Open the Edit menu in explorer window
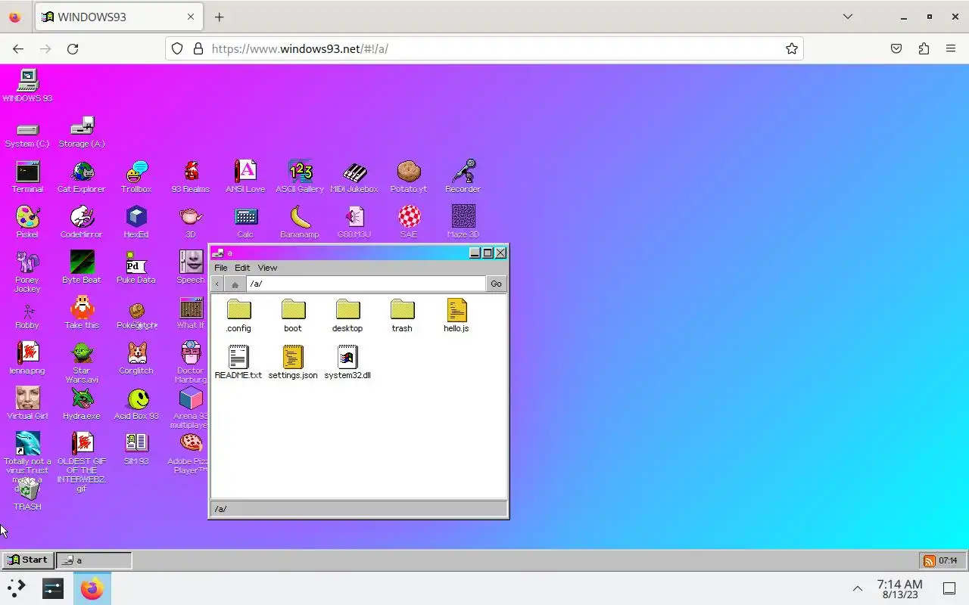969x605 pixels. click(x=242, y=268)
